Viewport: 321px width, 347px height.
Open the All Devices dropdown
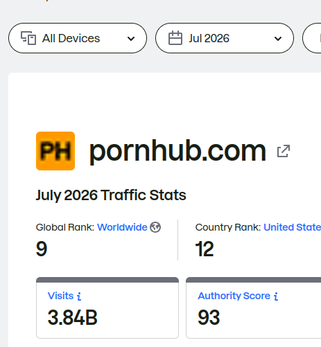click(x=78, y=38)
